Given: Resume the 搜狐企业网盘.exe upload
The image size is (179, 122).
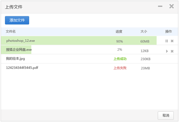Looking at the screenshot, I should (167, 51).
